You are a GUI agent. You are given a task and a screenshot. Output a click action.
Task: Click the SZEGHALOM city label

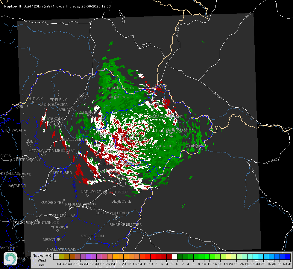coord(92,236)
